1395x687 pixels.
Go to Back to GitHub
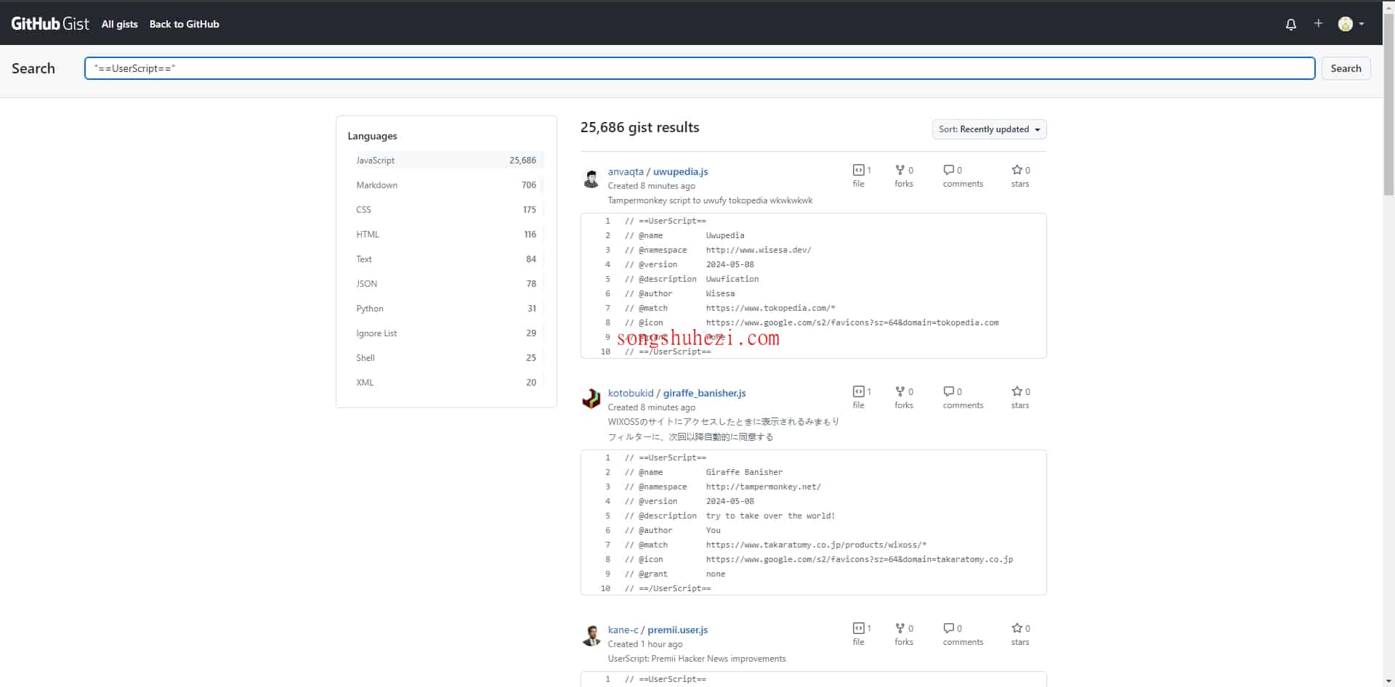pos(184,24)
